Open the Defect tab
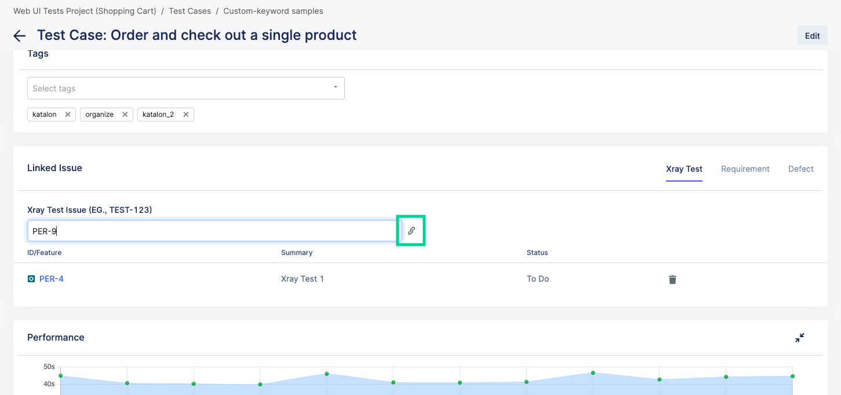 (x=800, y=169)
